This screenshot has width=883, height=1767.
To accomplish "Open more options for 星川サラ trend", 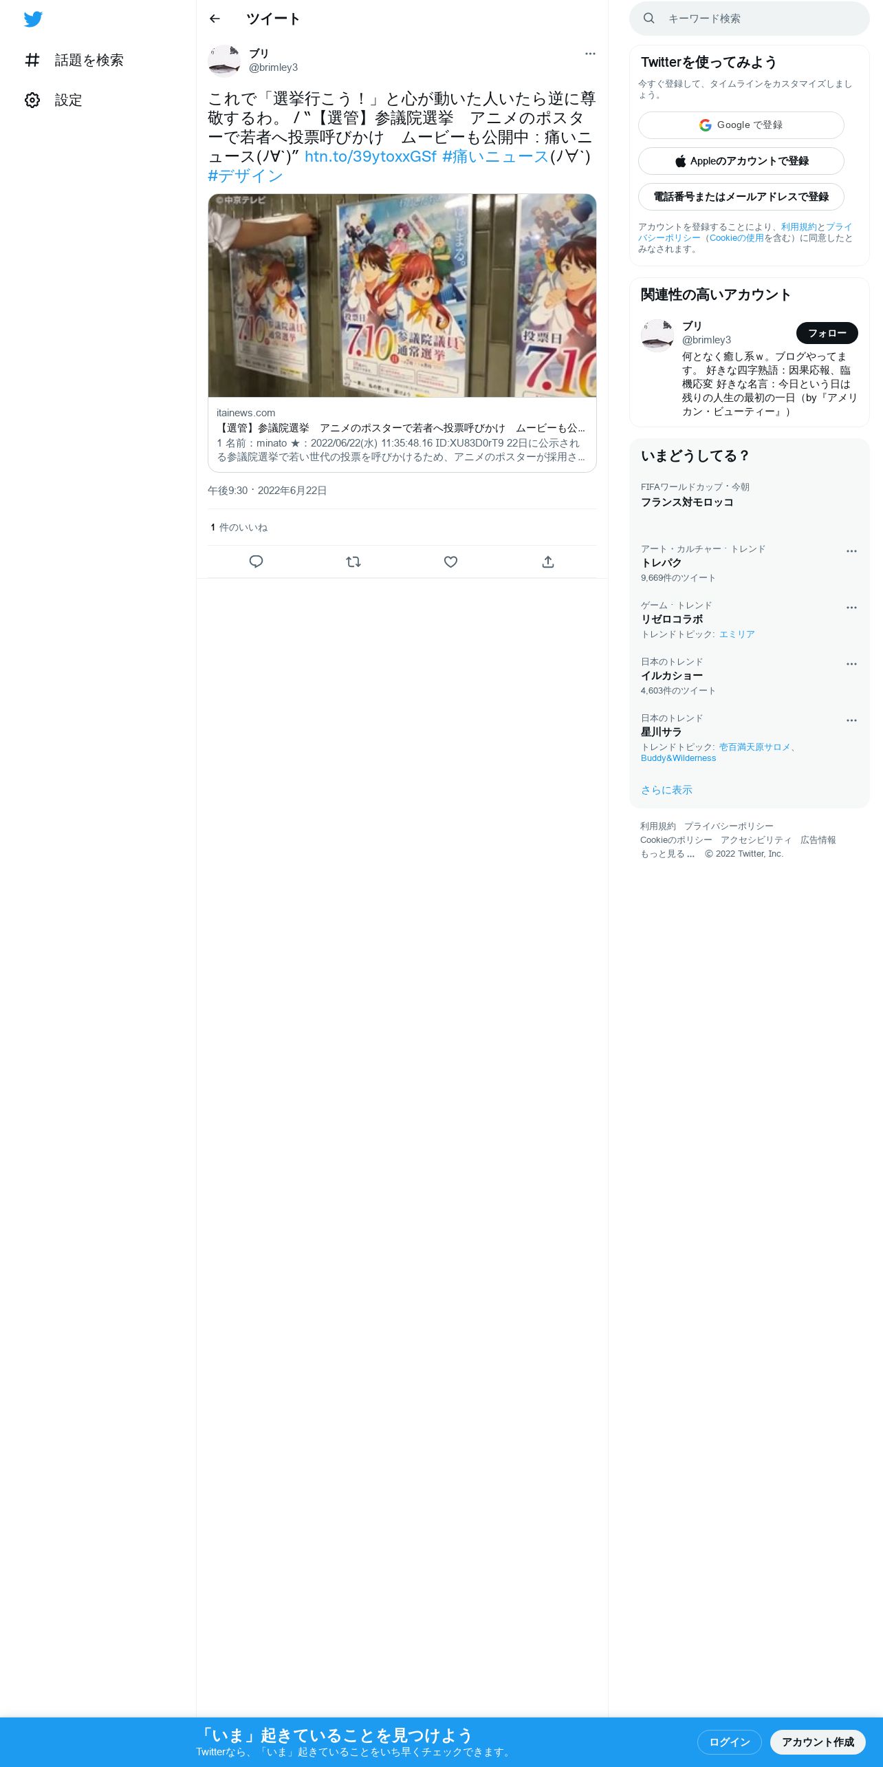I will [x=851, y=720].
